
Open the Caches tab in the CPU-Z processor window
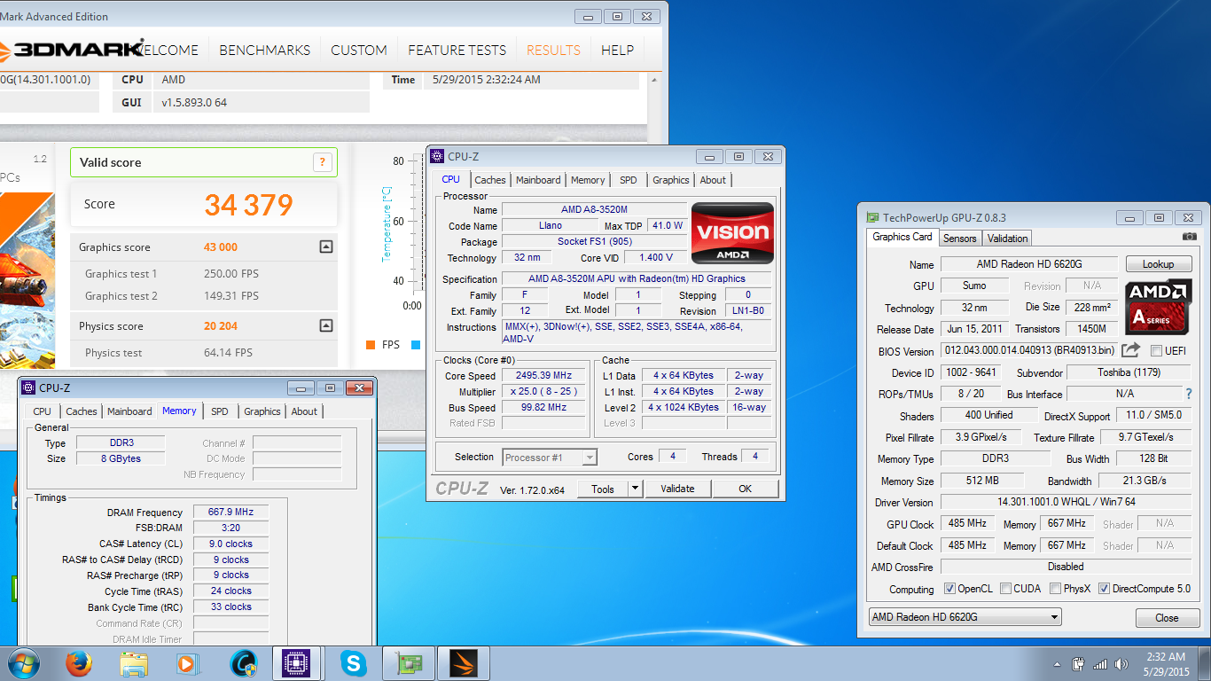(x=490, y=180)
